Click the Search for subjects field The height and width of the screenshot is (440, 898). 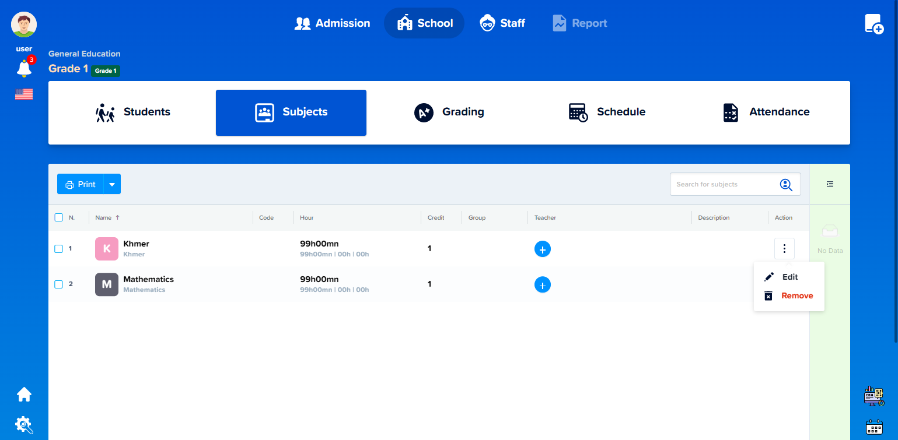[x=724, y=184]
